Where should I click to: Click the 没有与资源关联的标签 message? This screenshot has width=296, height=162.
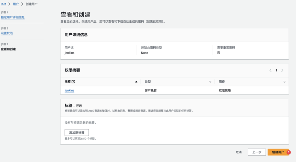click(x=81, y=123)
